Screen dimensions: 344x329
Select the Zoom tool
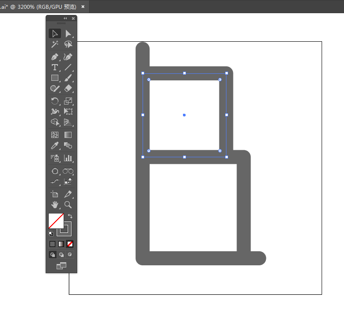(68, 205)
